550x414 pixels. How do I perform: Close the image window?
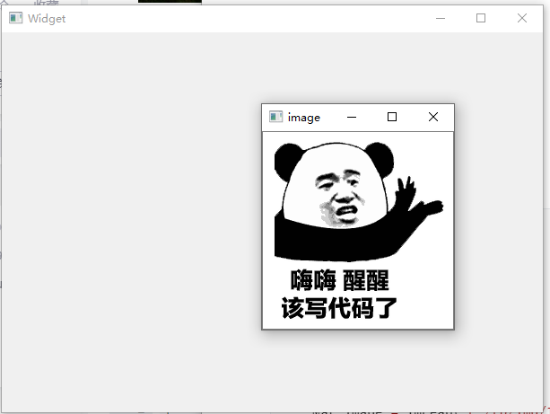(x=433, y=117)
